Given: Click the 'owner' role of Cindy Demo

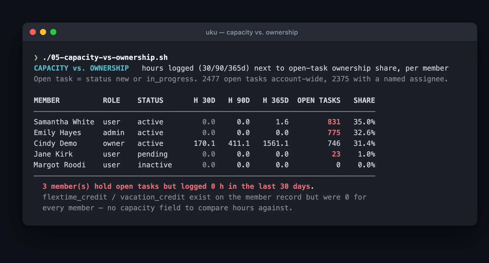Looking at the screenshot, I should [114, 143].
